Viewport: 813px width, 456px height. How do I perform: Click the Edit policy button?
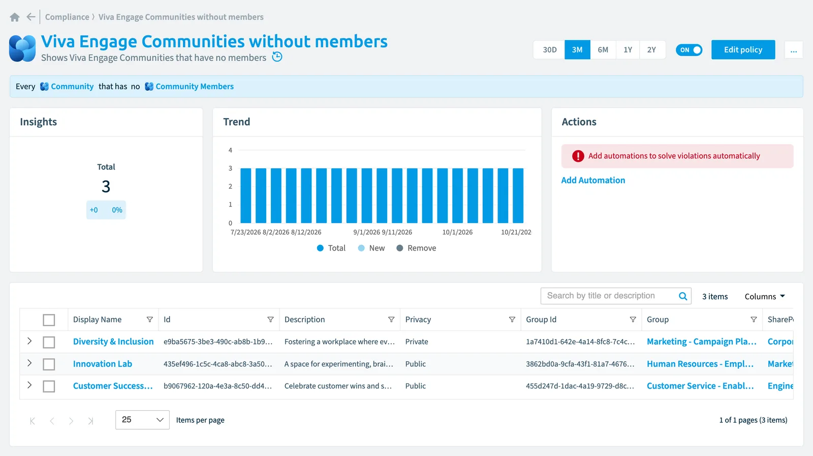click(x=743, y=50)
